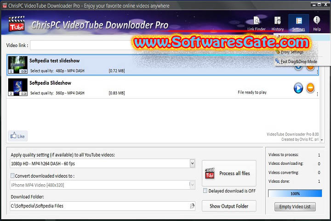Open the History panel
The width and height of the screenshot is (331, 221).
pos(277,23)
